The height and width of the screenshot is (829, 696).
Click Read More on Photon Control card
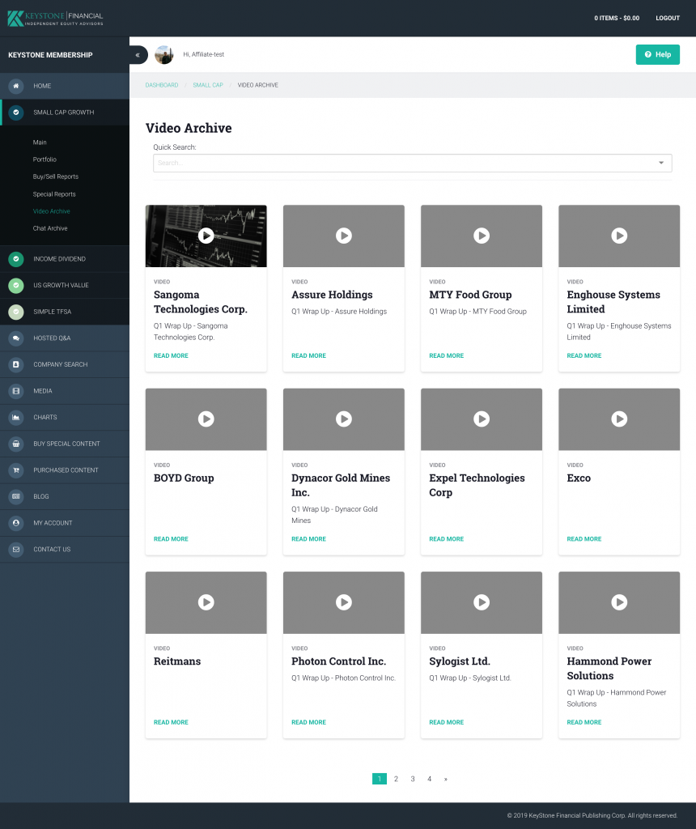click(308, 722)
